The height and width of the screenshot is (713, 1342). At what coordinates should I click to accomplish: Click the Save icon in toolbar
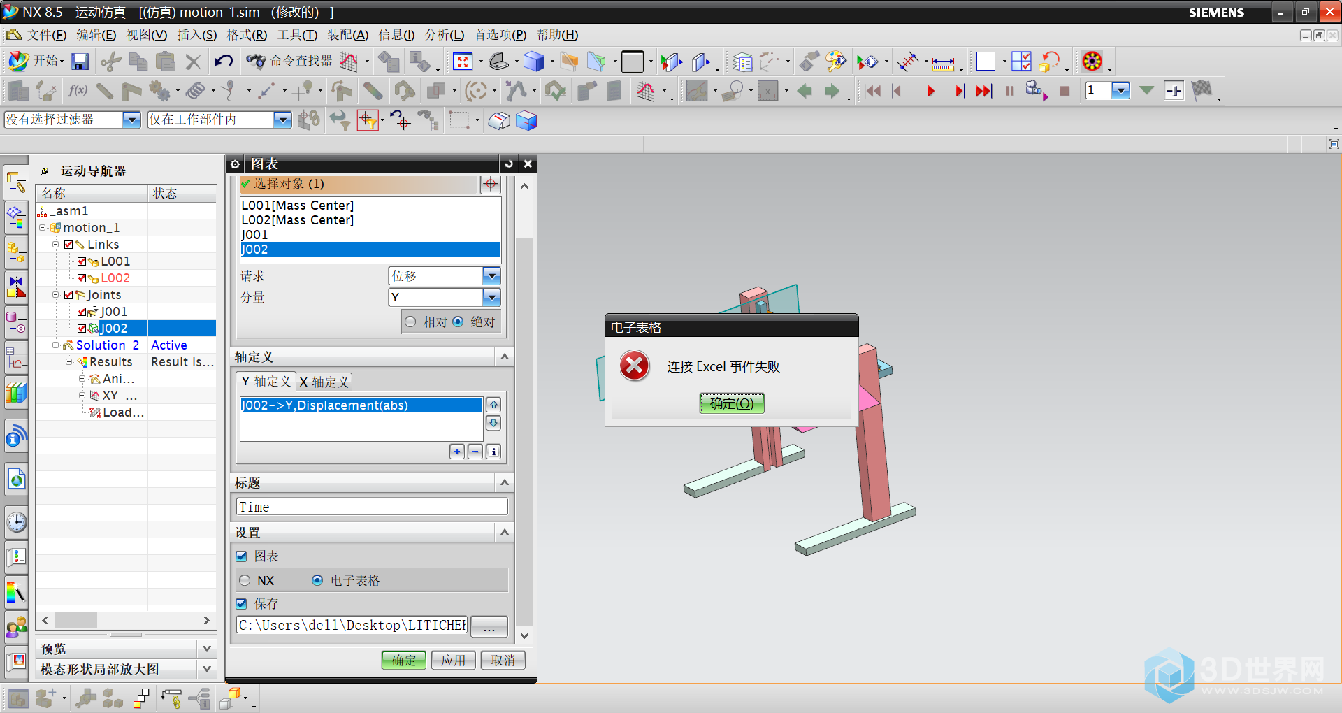80,62
